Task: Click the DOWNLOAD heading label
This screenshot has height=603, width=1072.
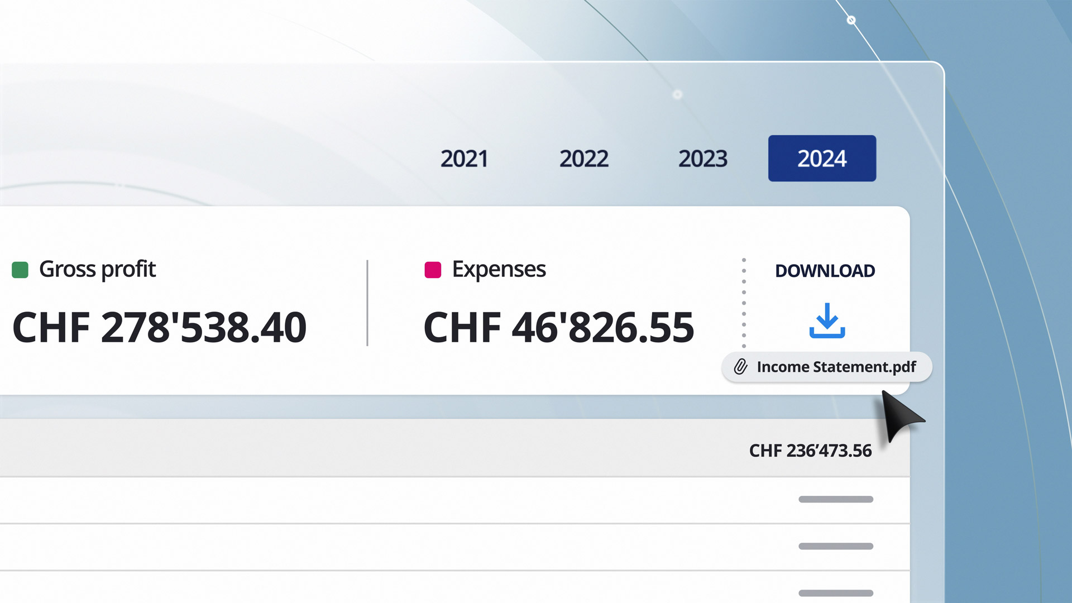Action: point(825,271)
